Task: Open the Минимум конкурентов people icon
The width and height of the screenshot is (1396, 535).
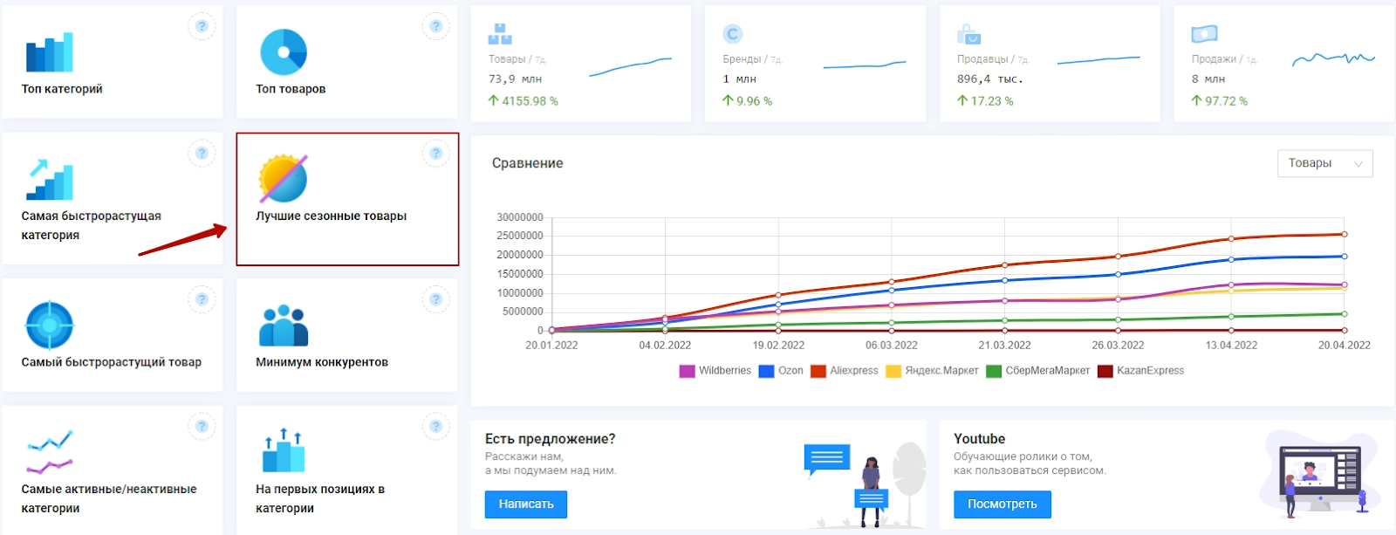Action: (x=284, y=326)
